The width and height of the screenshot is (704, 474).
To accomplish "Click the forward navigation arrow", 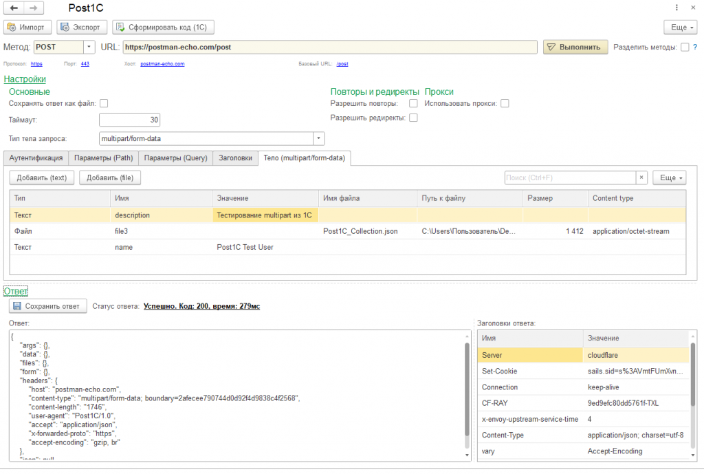I will pos(34,8).
